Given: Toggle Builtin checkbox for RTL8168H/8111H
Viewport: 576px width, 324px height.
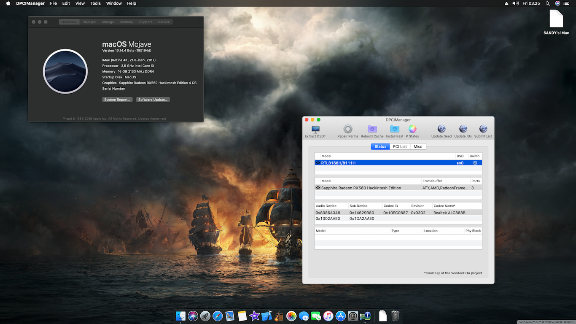Looking at the screenshot, I should tap(475, 163).
